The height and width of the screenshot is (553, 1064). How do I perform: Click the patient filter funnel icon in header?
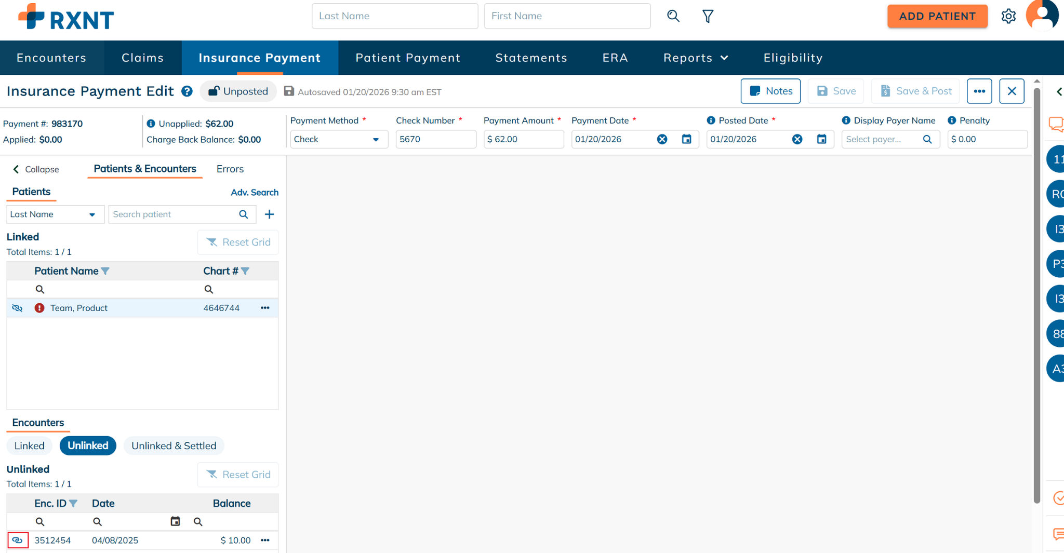pyautogui.click(x=708, y=16)
